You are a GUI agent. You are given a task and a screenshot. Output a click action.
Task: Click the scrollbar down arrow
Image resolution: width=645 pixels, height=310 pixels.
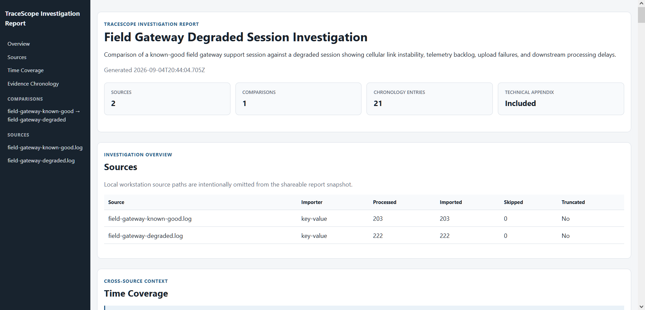(x=641, y=307)
